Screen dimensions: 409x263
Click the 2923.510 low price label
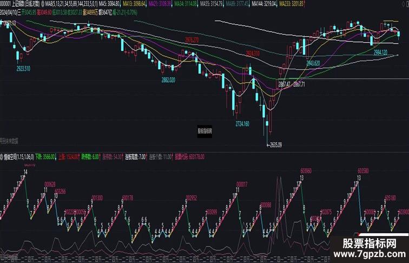tap(23, 69)
